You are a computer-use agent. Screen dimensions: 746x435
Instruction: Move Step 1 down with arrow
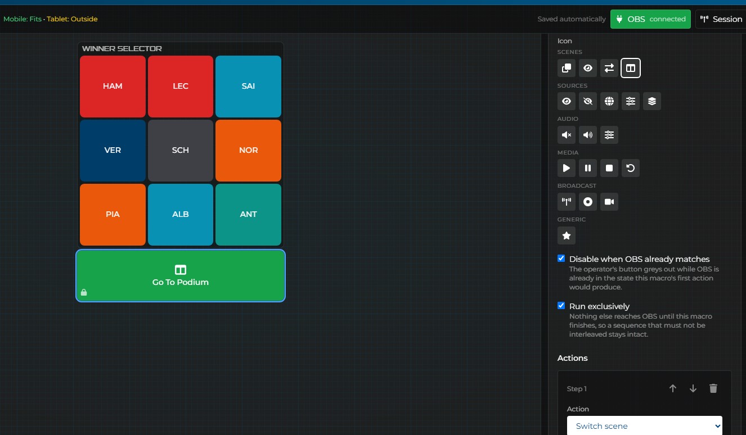693,388
